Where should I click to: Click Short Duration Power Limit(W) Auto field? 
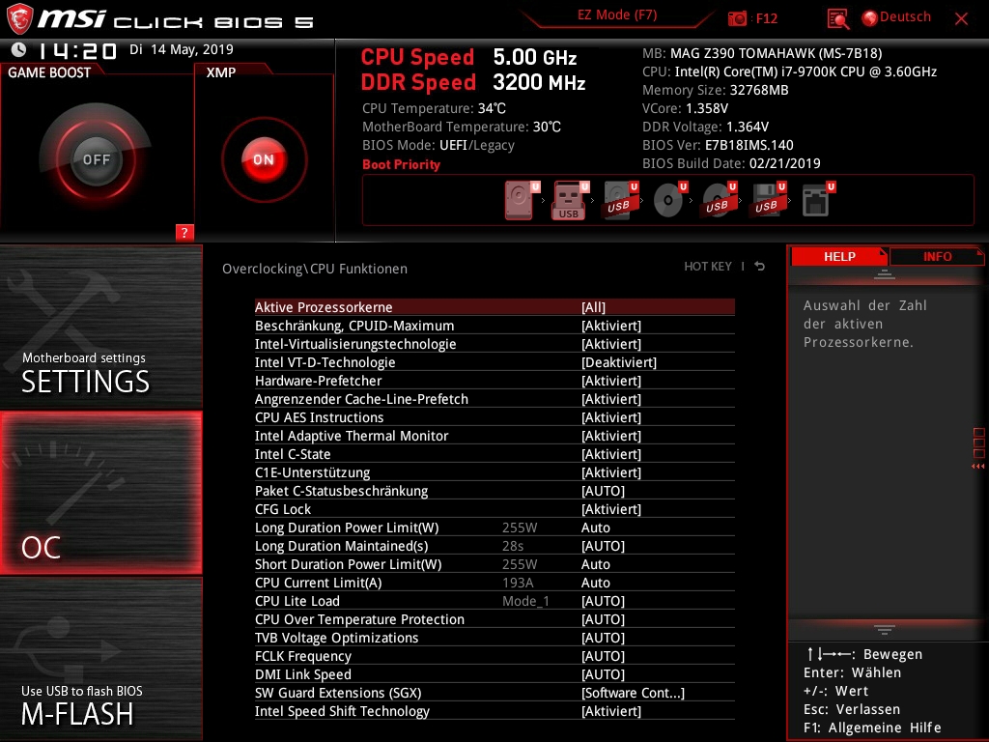coord(595,564)
